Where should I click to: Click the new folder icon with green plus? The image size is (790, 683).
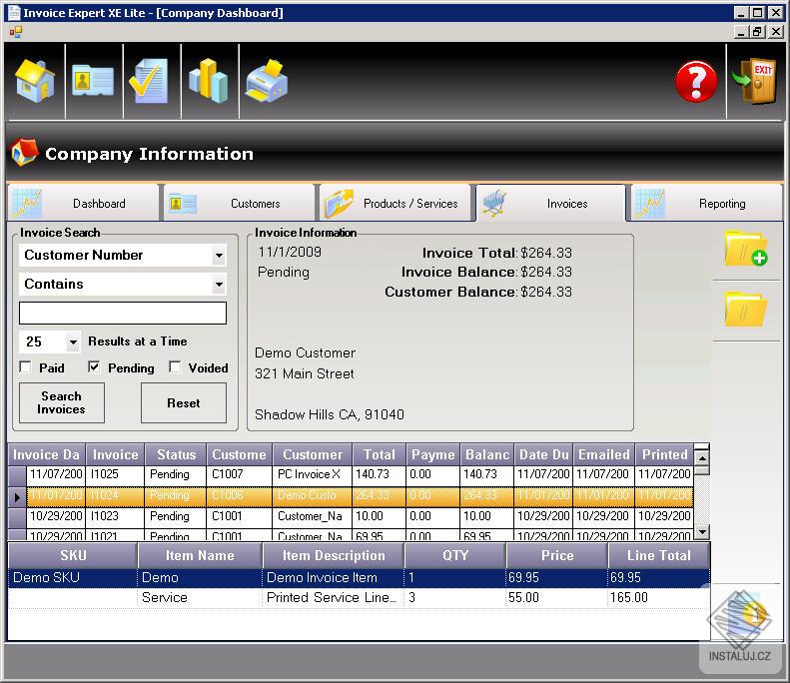coord(745,249)
